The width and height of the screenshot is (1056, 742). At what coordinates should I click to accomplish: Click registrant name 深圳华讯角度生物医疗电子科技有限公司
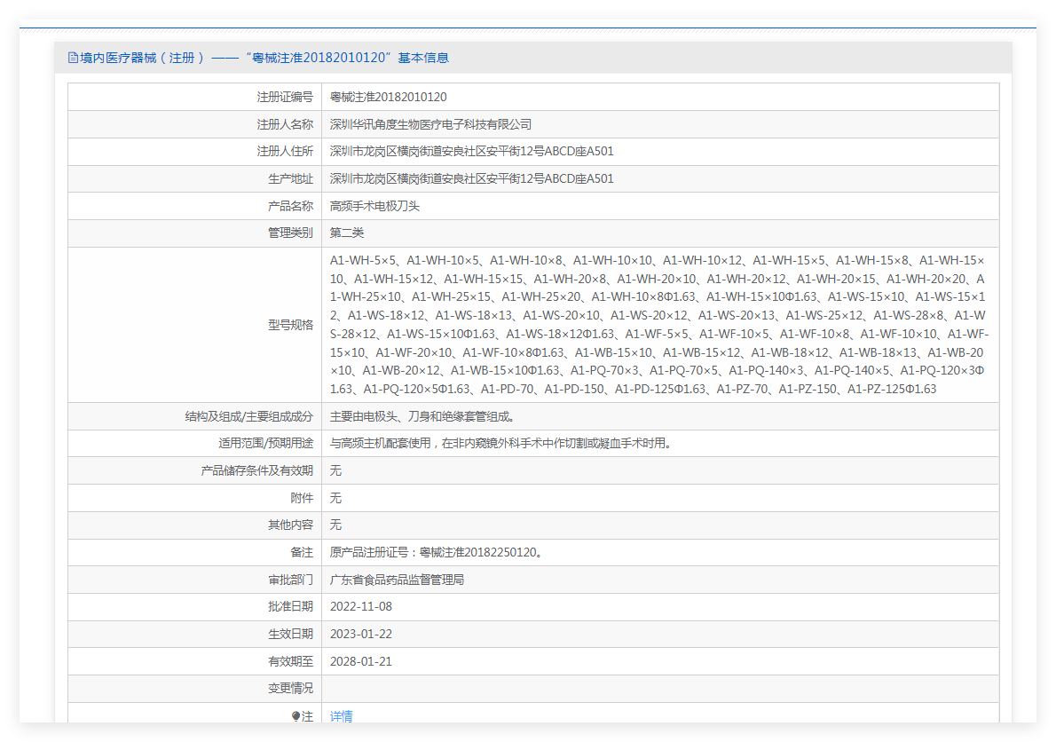(x=430, y=124)
